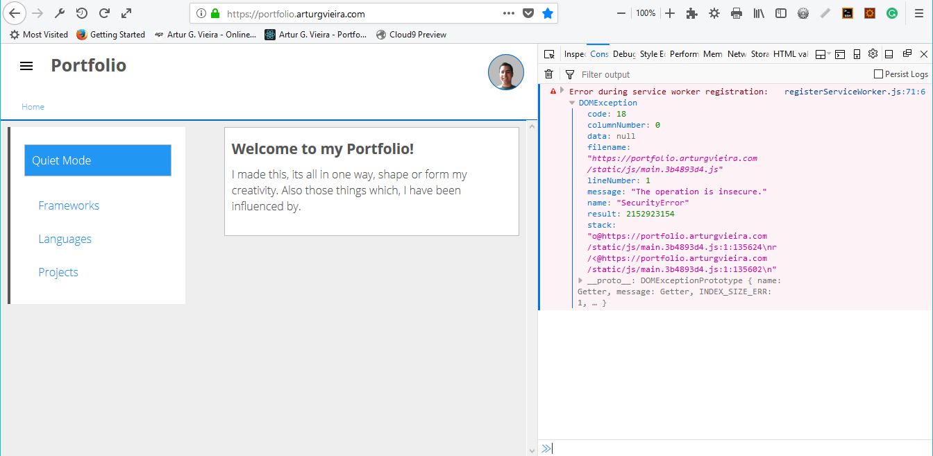This screenshot has width=933, height=456.
Task: Open the Library books icon
Action: point(759,13)
